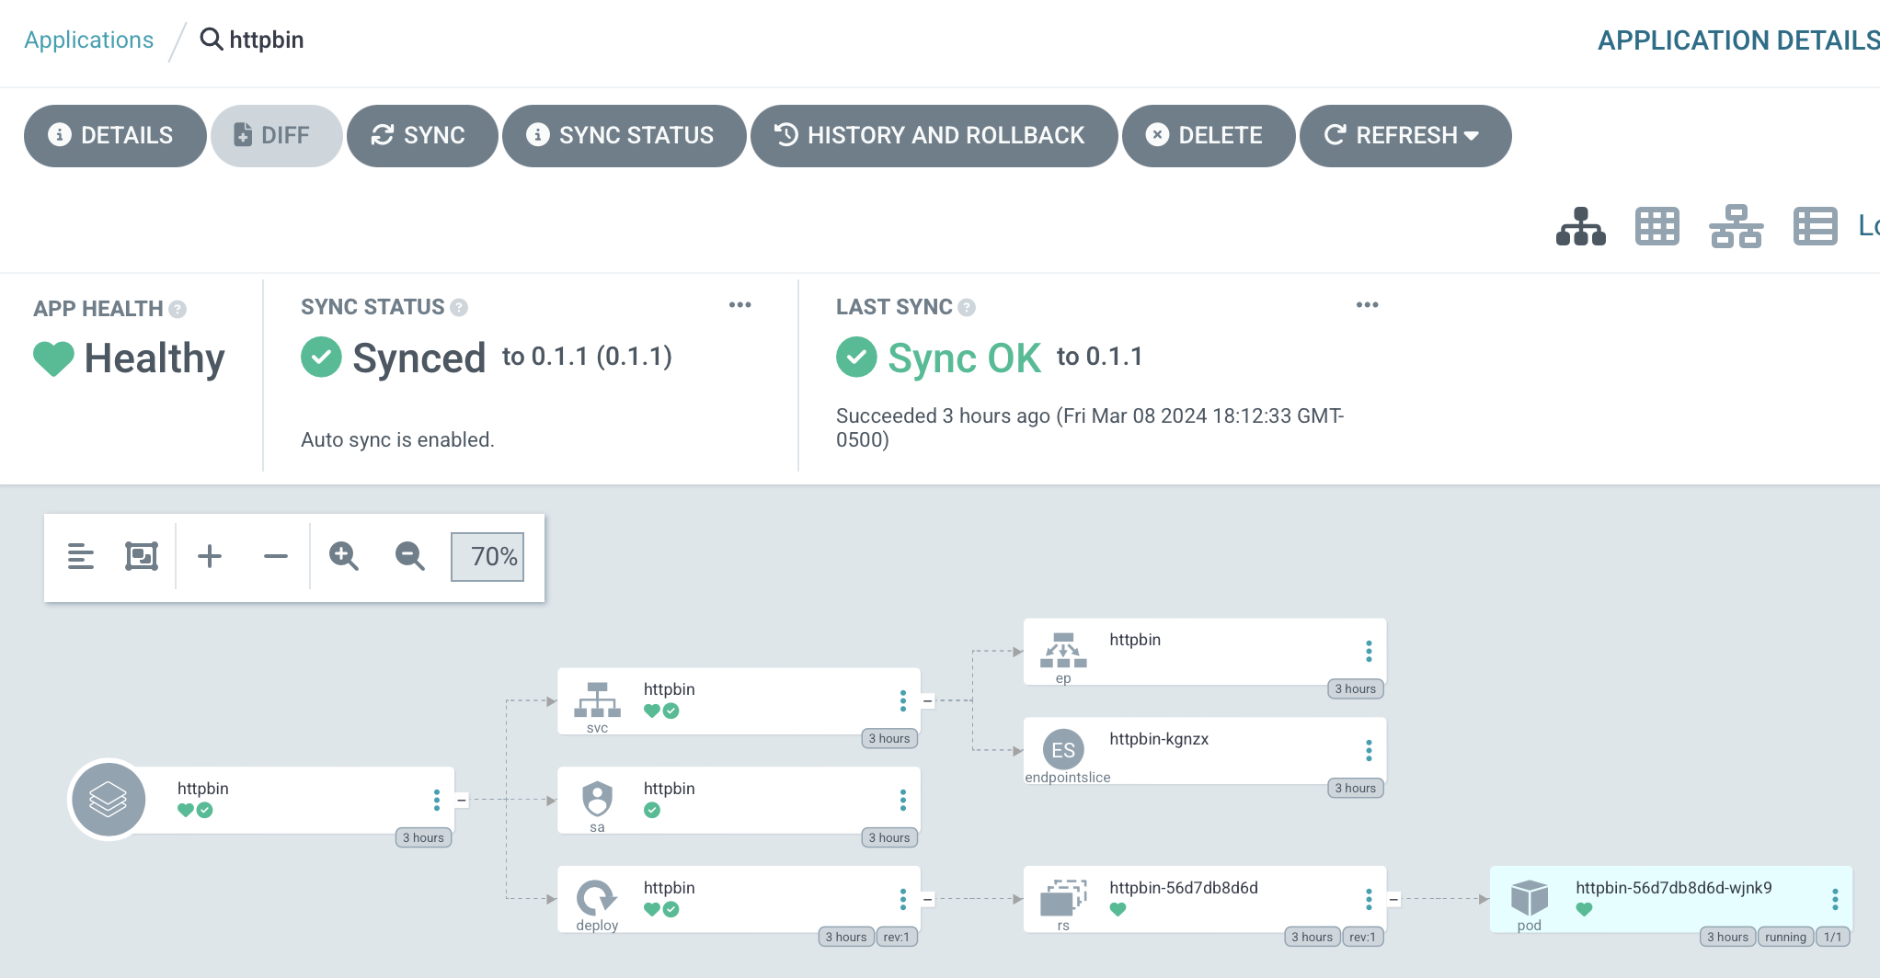The width and height of the screenshot is (1880, 978).
Task: Select the httpbin ep endpoint node
Action: coord(1205,652)
